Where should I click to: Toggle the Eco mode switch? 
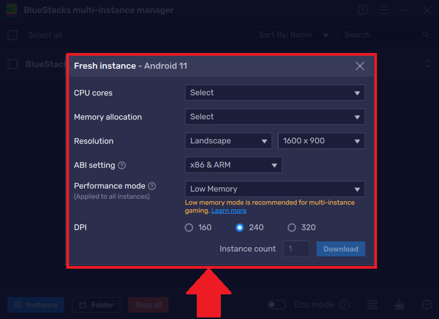tap(276, 304)
